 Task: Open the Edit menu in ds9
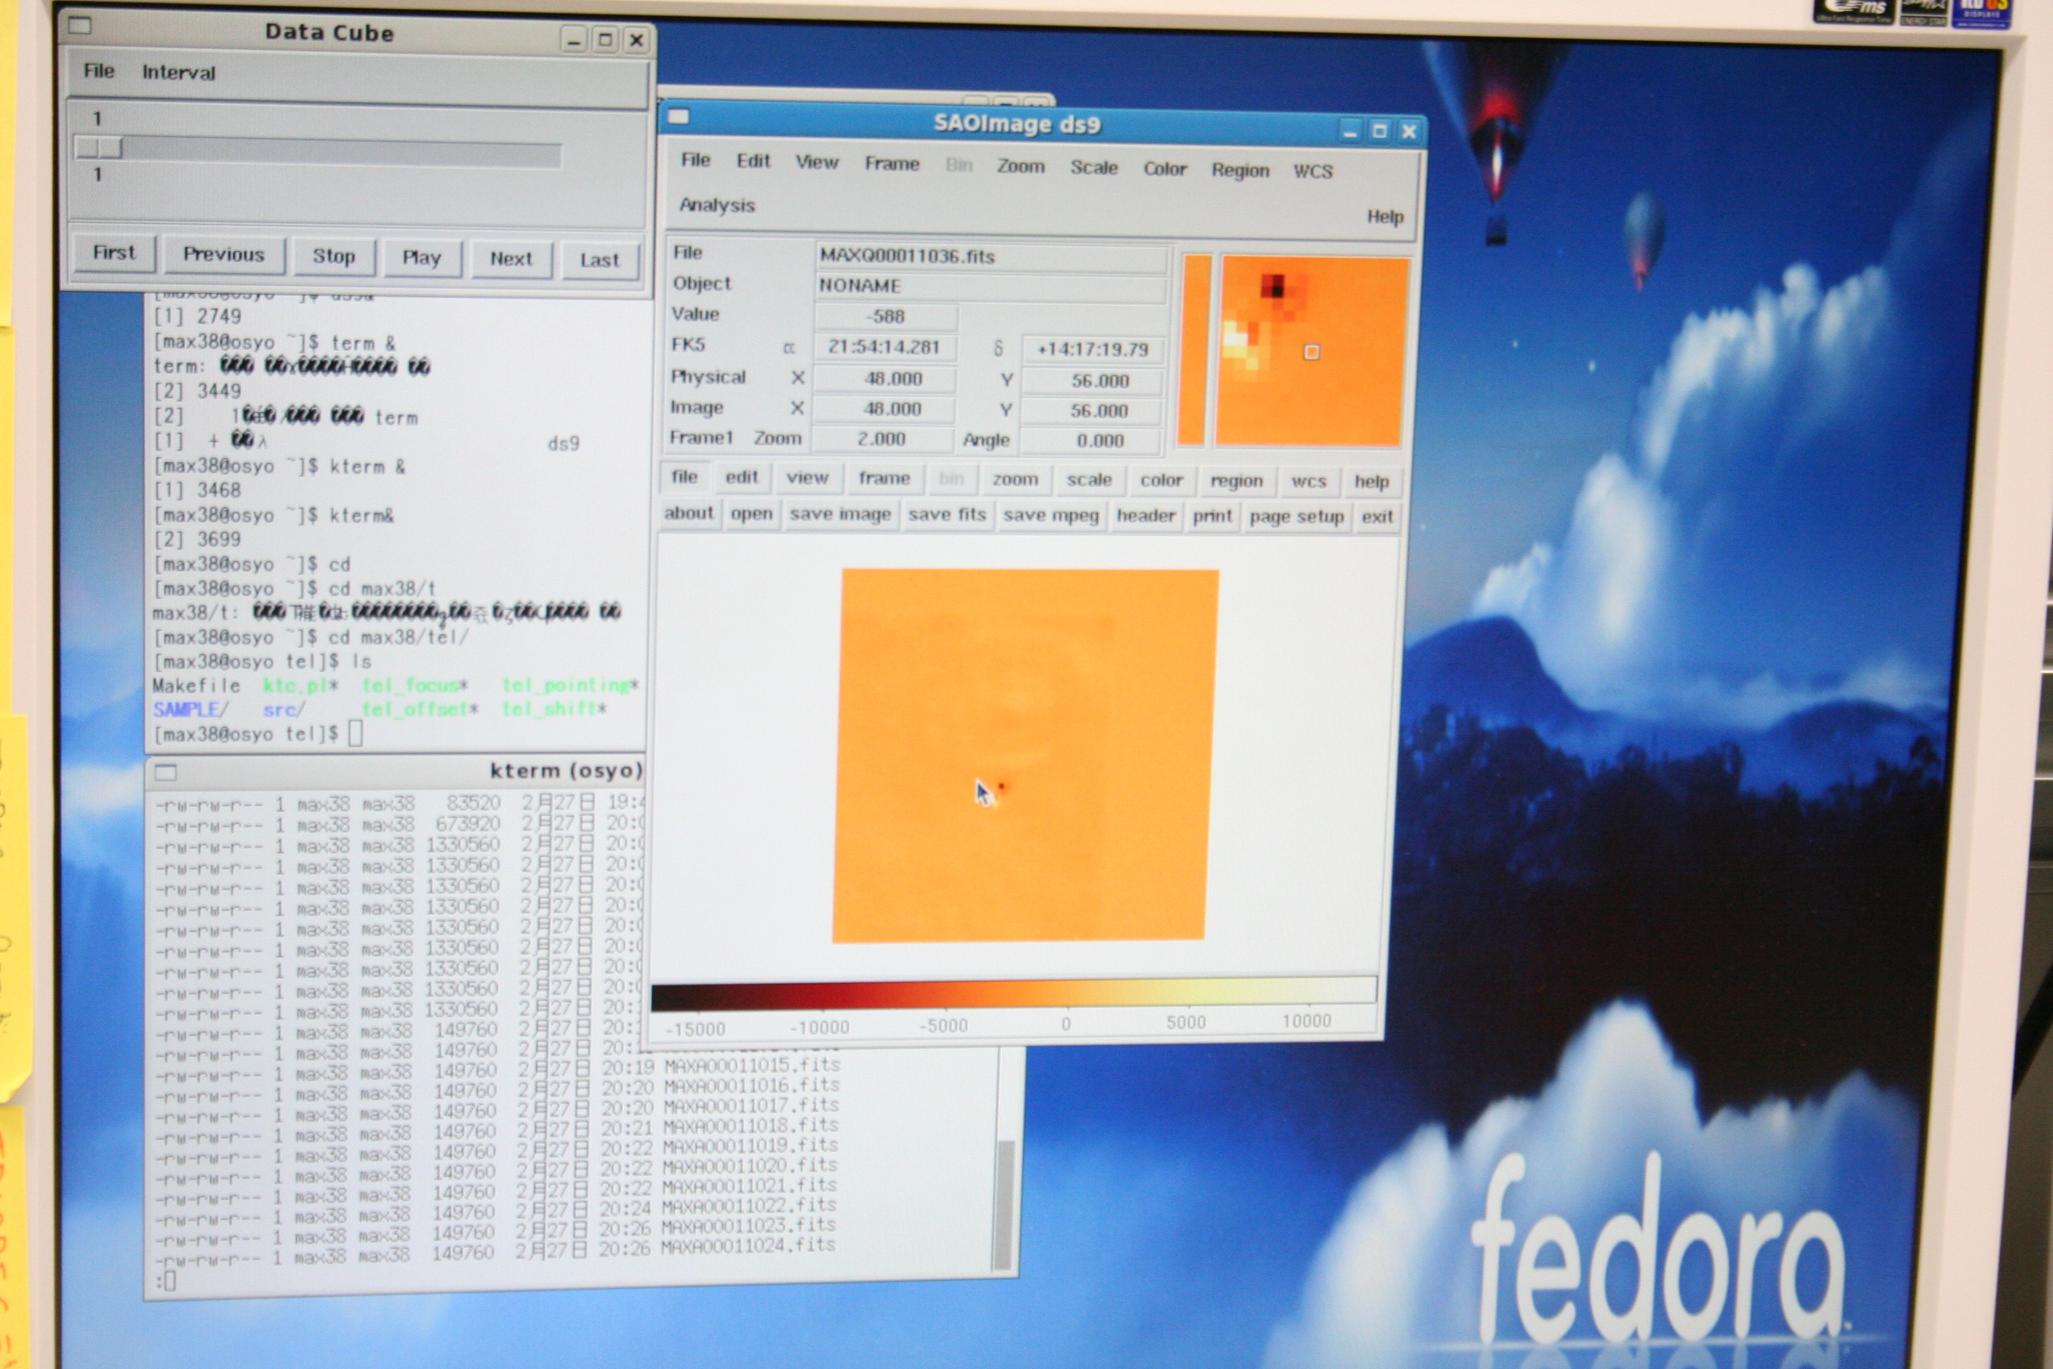753,160
